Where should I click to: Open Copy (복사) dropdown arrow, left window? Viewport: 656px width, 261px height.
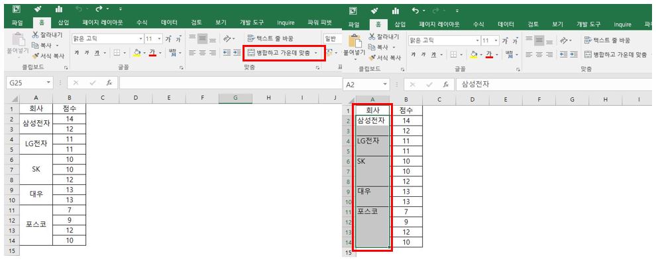57,46
